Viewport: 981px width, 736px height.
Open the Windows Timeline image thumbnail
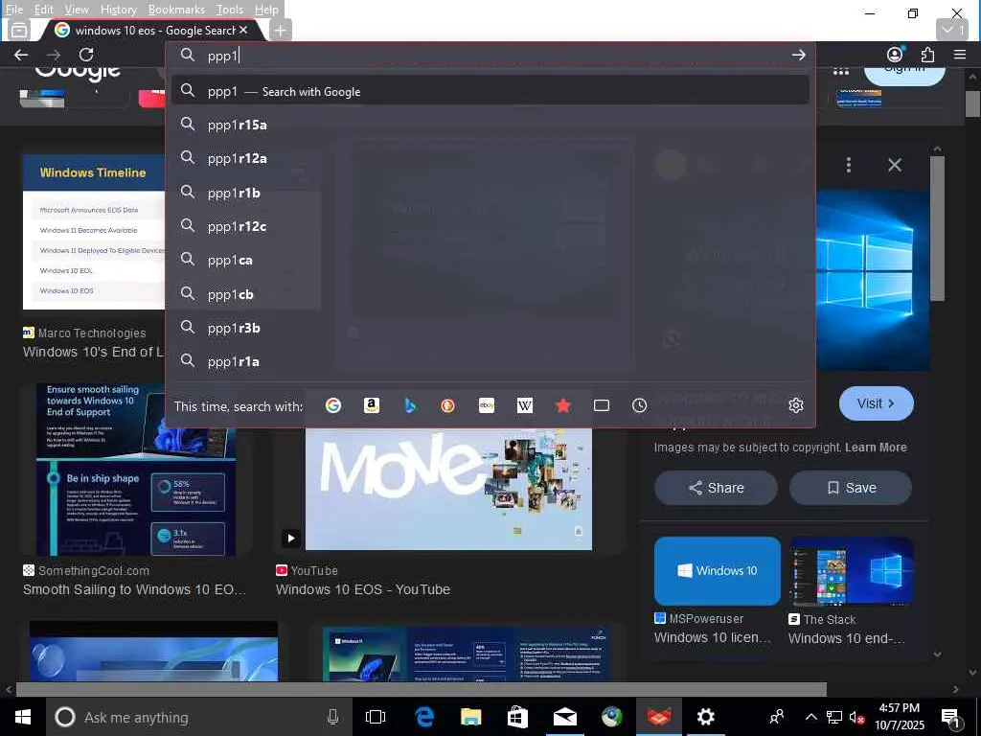pyautogui.click(x=94, y=232)
